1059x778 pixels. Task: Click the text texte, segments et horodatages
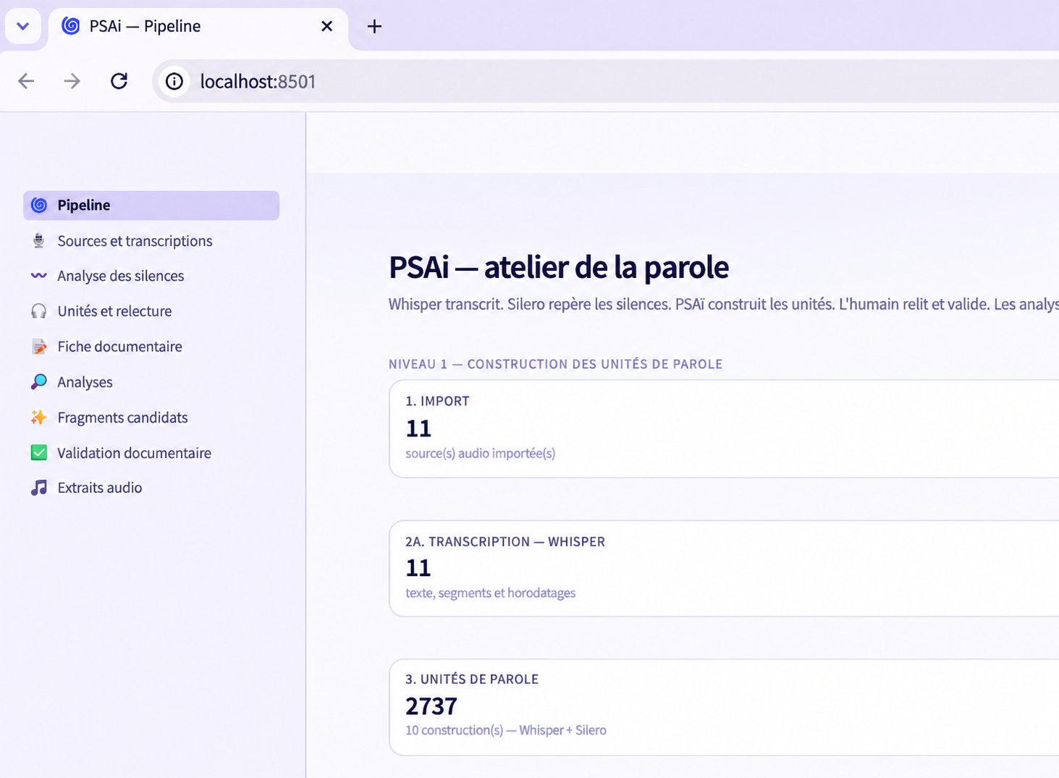(491, 593)
